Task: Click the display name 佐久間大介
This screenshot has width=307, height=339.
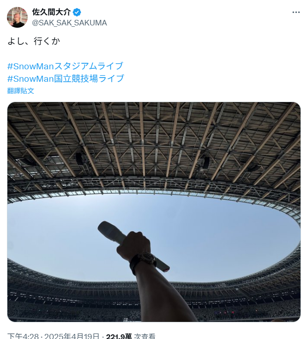Action: [52, 12]
